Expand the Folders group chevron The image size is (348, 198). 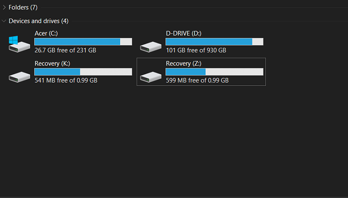pyautogui.click(x=4, y=7)
